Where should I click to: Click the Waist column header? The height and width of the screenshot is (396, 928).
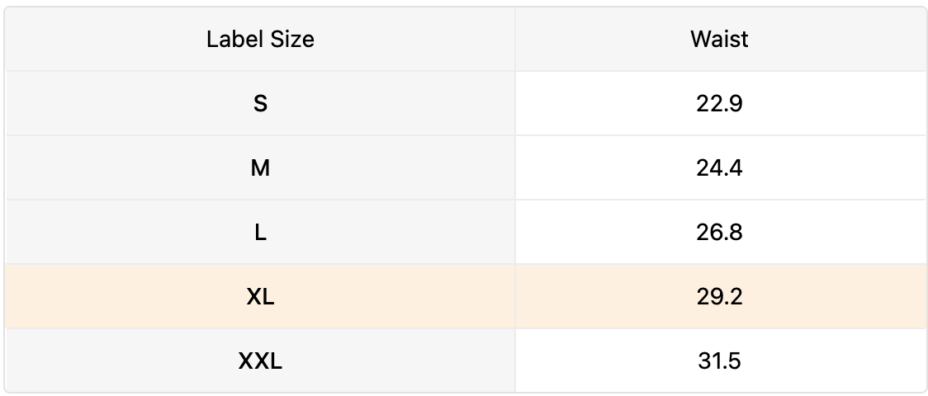[719, 40]
